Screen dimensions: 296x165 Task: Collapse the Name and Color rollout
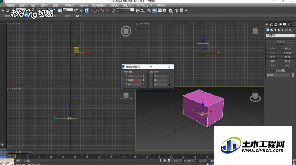point(280,71)
